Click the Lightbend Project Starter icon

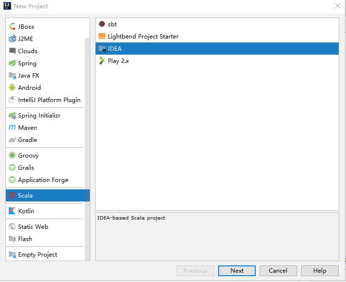click(102, 37)
